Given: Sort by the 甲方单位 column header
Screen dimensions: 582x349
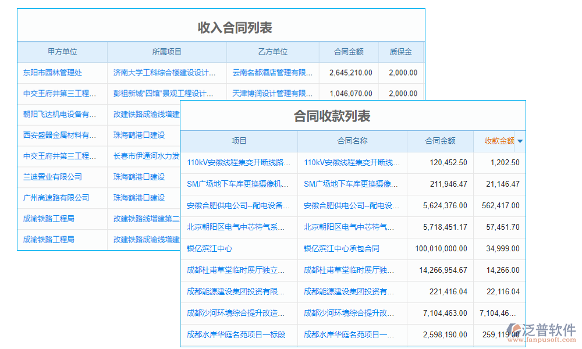Looking at the screenshot, I should 63,52.
